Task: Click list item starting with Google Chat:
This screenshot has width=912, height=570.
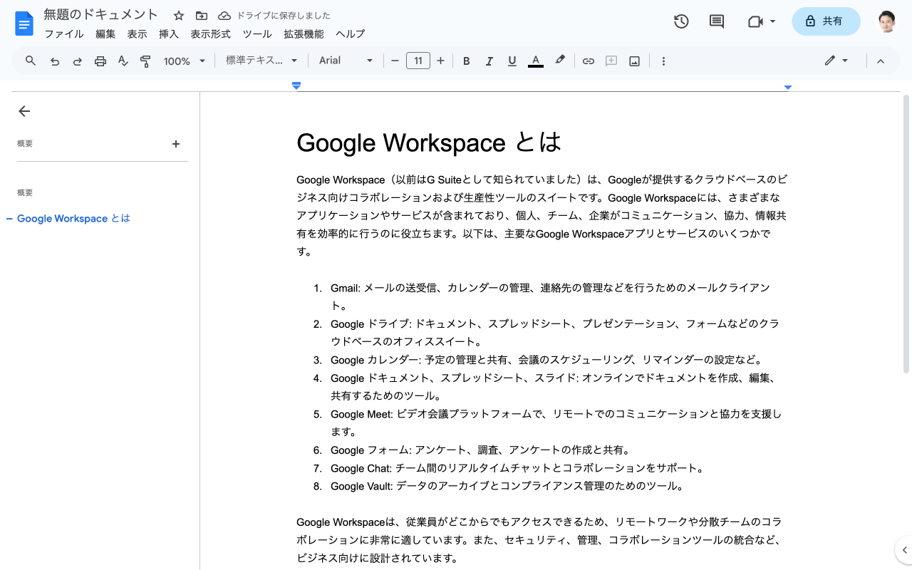Action: (x=517, y=468)
